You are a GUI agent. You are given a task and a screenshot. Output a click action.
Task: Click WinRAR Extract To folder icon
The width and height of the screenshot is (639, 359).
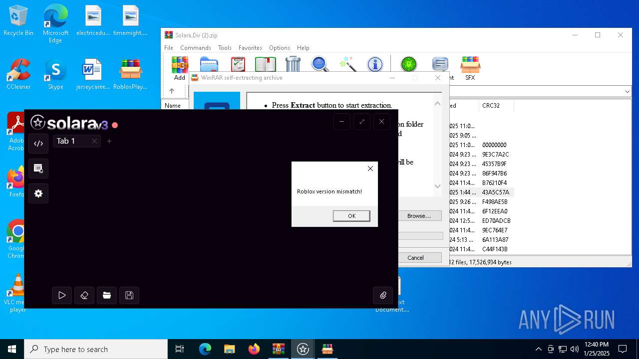click(x=209, y=65)
